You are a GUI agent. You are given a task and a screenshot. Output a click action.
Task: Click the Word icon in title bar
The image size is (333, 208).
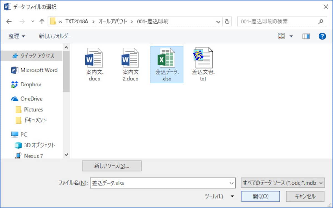coord(7,7)
